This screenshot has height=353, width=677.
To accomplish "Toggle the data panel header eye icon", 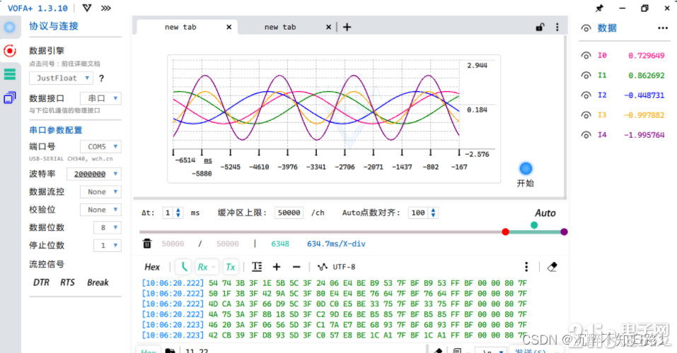I will pos(586,28).
